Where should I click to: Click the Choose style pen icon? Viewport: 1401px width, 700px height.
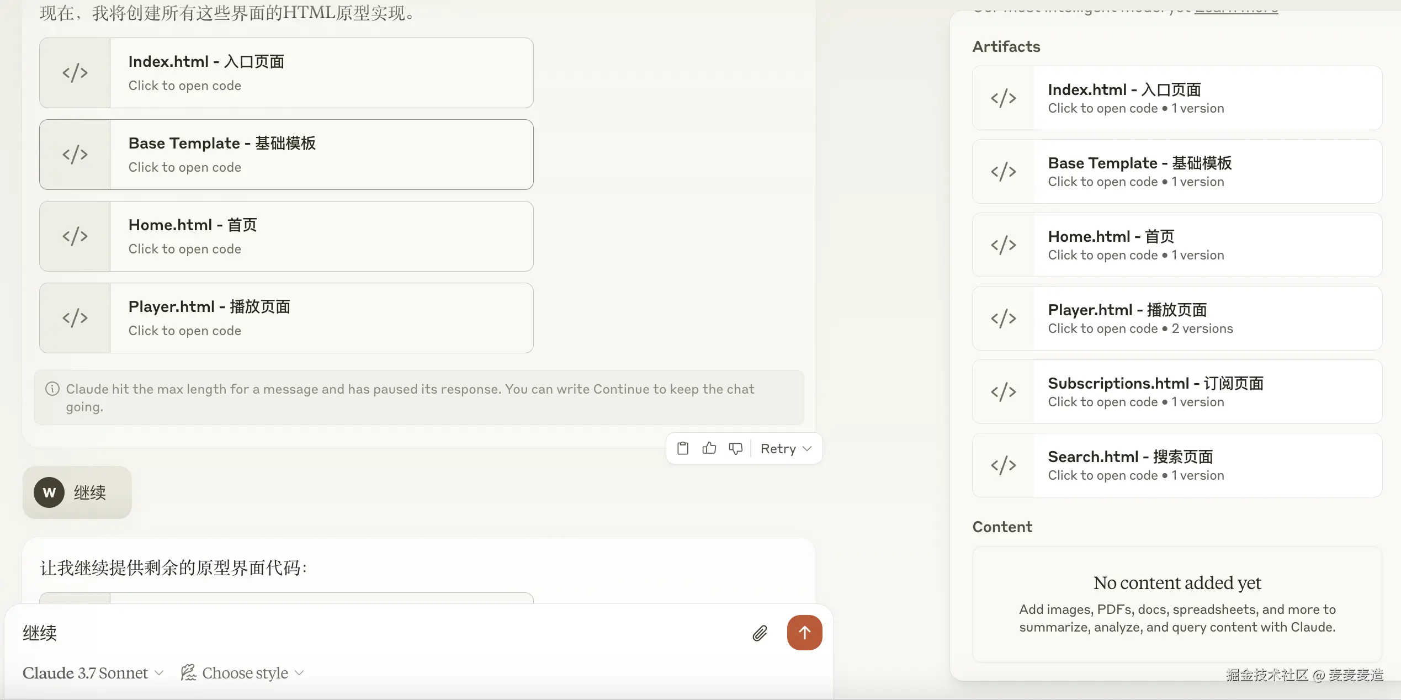[x=188, y=672]
